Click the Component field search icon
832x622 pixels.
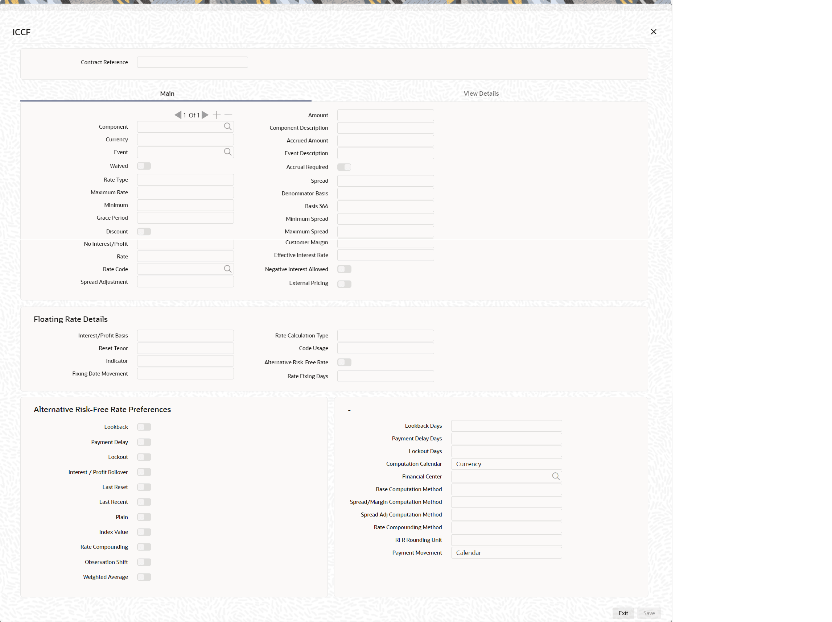coord(227,127)
